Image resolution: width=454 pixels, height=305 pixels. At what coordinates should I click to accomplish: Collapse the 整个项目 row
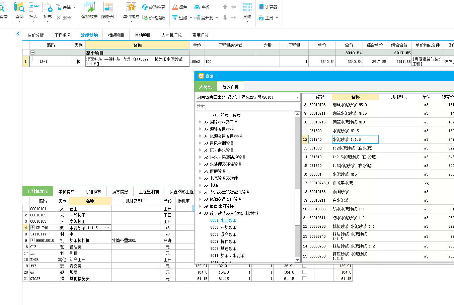[32, 53]
